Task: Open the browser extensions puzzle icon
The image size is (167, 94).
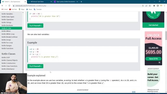Action: [154, 6]
